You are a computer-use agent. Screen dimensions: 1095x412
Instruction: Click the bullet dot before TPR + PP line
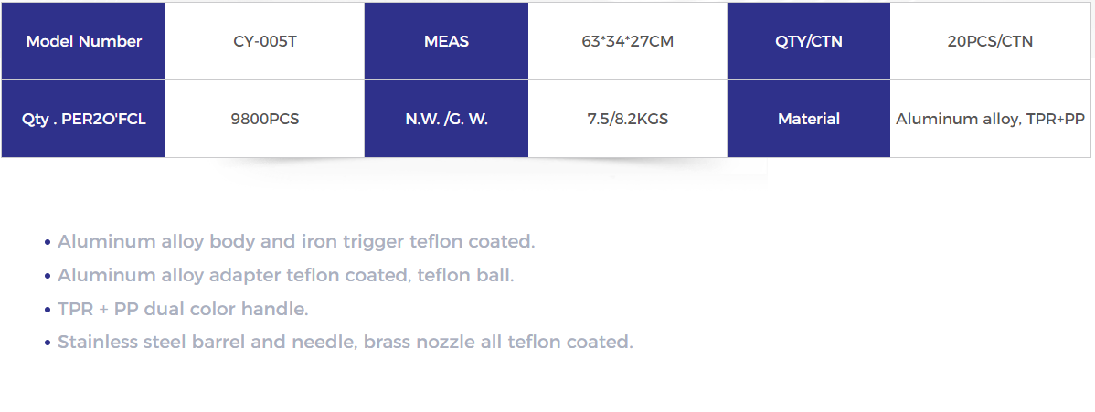click(x=48, y=310)
